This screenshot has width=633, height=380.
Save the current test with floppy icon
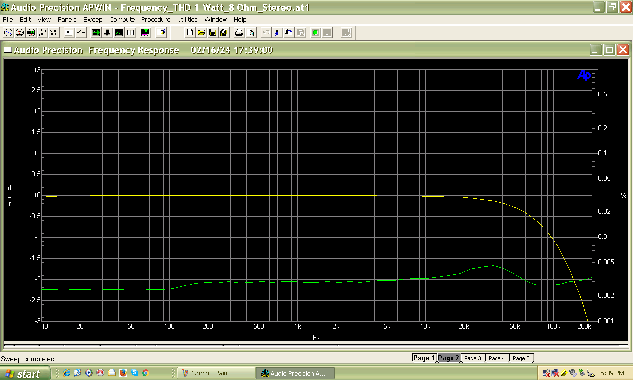pyautogui.click(x=213, y=33)
